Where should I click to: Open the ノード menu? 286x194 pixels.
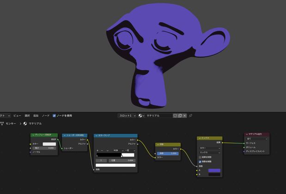pyautogui.click(x=46, y=115)
